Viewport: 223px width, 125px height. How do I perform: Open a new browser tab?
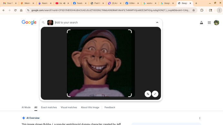(x=196, y=3)
